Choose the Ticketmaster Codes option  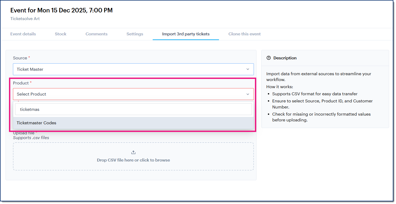click(133, 123)
